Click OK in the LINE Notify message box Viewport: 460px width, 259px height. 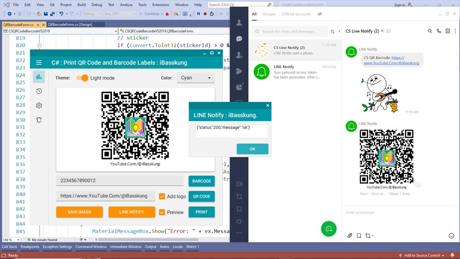(x=252, y=149)
